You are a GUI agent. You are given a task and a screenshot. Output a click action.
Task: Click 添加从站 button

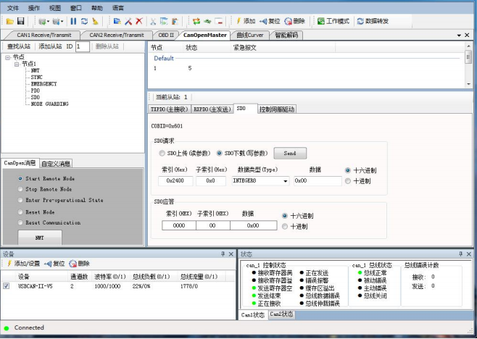[x=50, y=46]
